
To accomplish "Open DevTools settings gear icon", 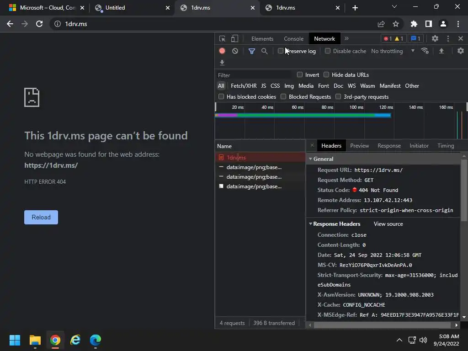I will coord(435,38).
